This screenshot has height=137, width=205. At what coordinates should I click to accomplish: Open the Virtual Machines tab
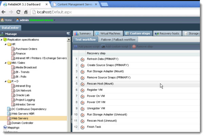click(108, 34)
